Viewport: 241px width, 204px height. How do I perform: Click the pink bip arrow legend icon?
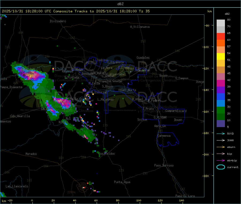[221, 154]
